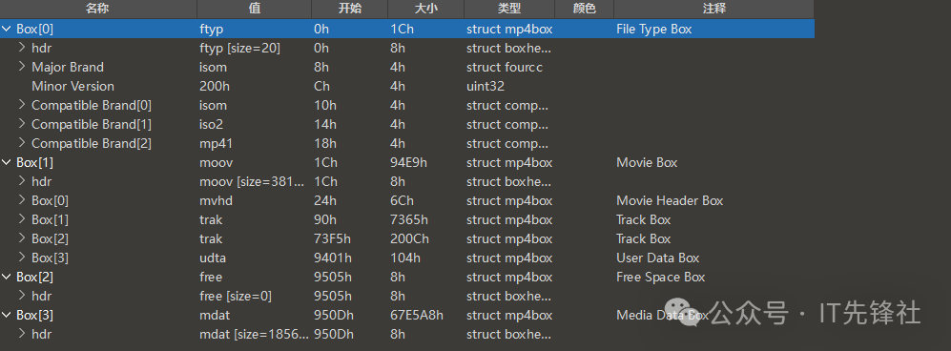Click the size value '67E5A8h'
Screen dimensions: 951x351
click(417, 316)
